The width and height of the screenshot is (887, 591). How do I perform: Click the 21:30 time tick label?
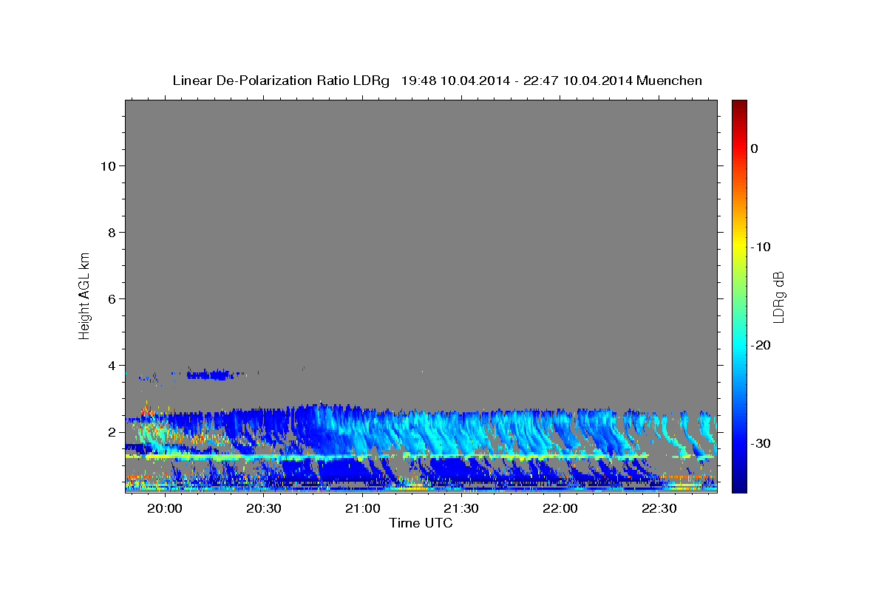coord(462,509)
